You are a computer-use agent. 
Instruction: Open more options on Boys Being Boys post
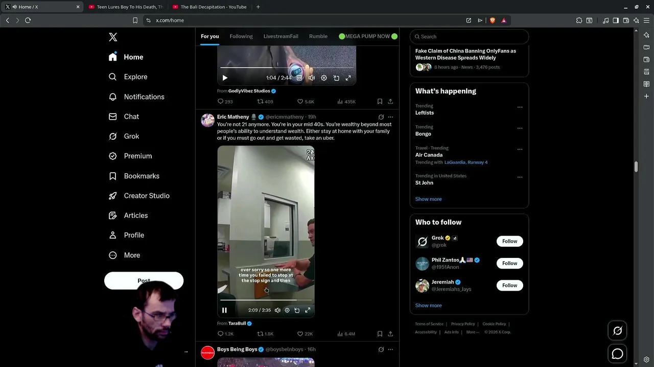(x=390, y=349)
